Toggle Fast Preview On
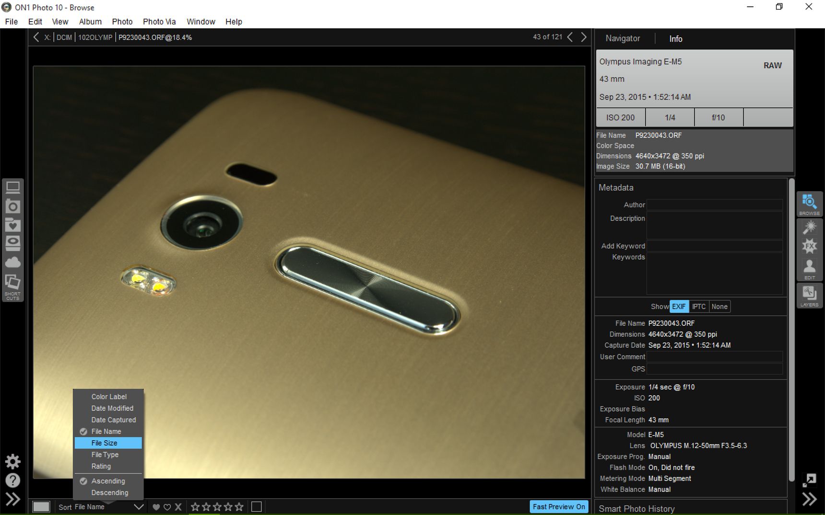This screenshot has height=515, width=825. 559,506
